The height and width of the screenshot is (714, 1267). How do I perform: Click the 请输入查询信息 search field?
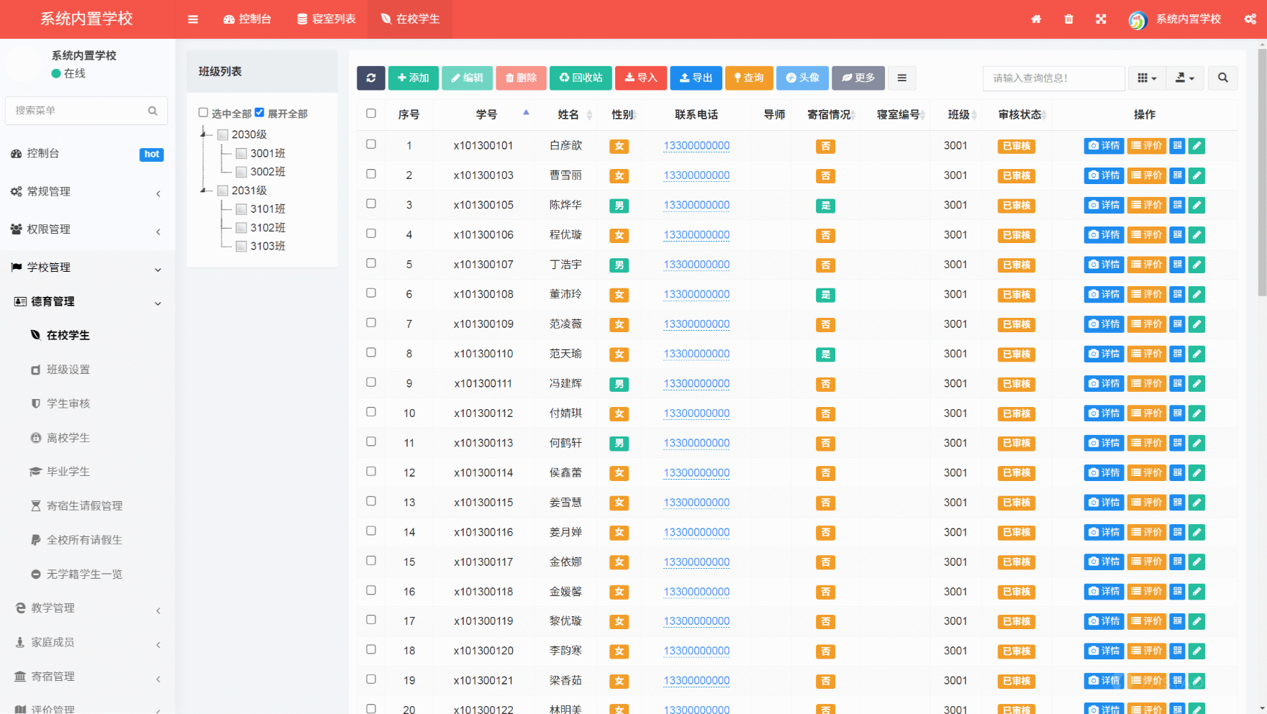click(1053, 78)
